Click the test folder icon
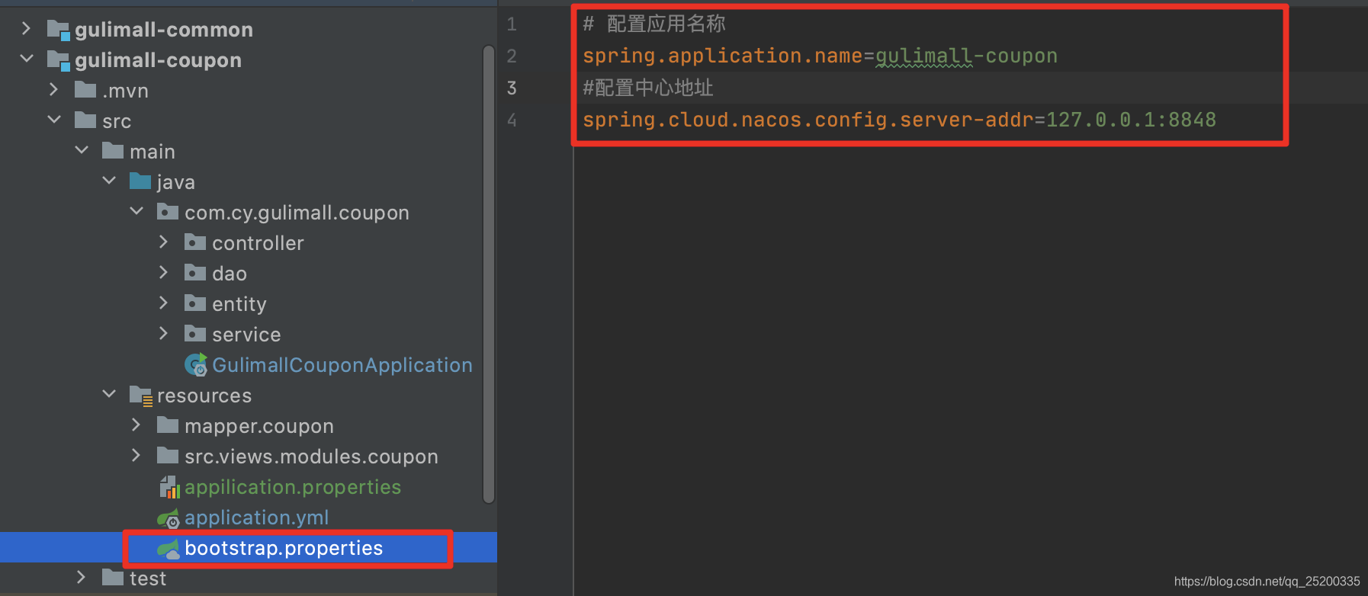The image size is (1368, 596). 113,578
